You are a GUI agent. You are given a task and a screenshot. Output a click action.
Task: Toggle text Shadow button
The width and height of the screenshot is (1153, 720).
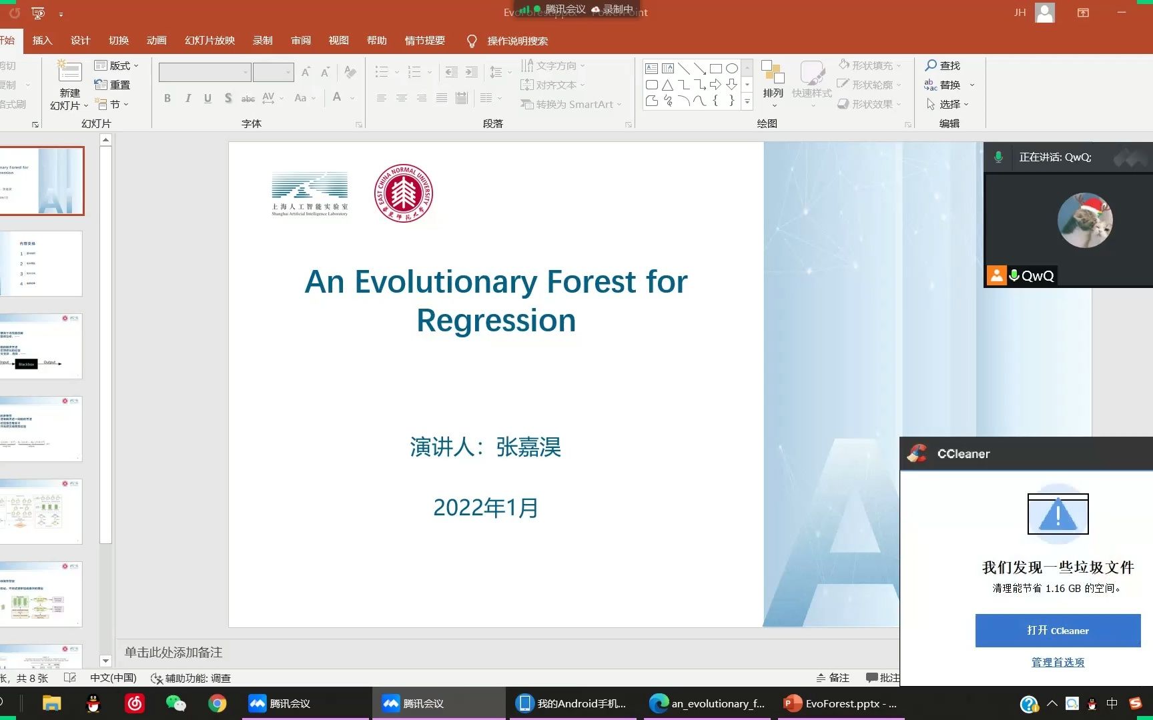pyautogui.click(x=228, y=98)
